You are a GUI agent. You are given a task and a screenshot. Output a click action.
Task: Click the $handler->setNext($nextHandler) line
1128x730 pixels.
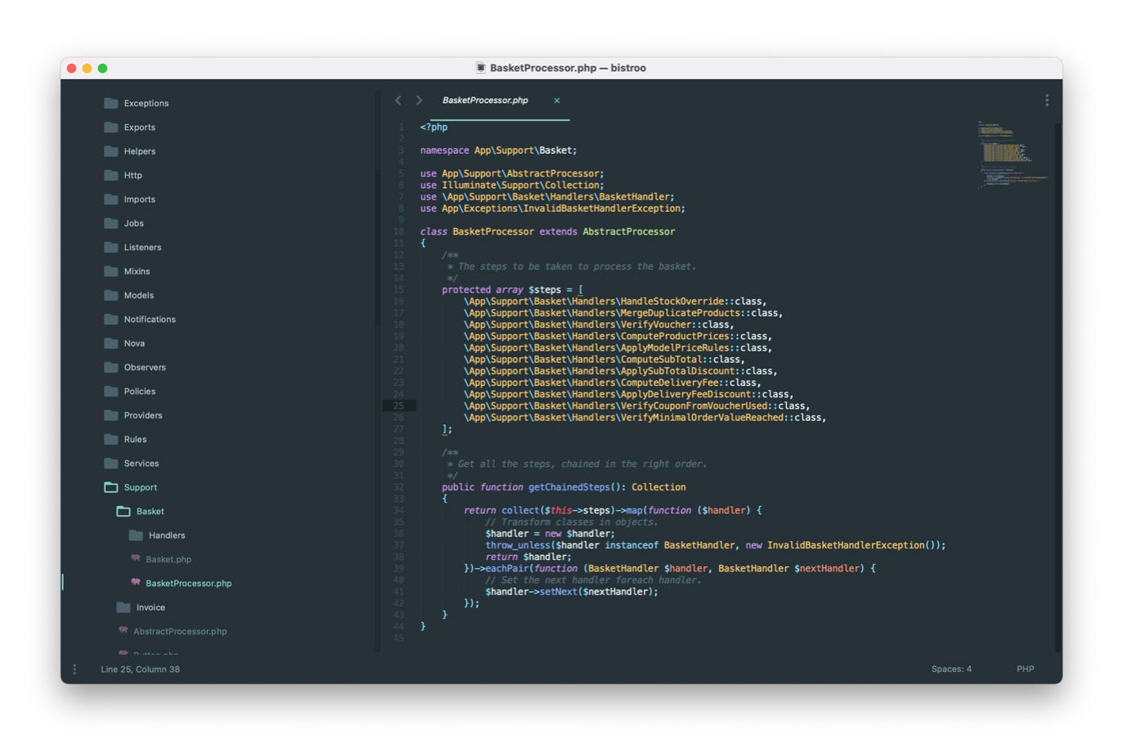[571, 592]
